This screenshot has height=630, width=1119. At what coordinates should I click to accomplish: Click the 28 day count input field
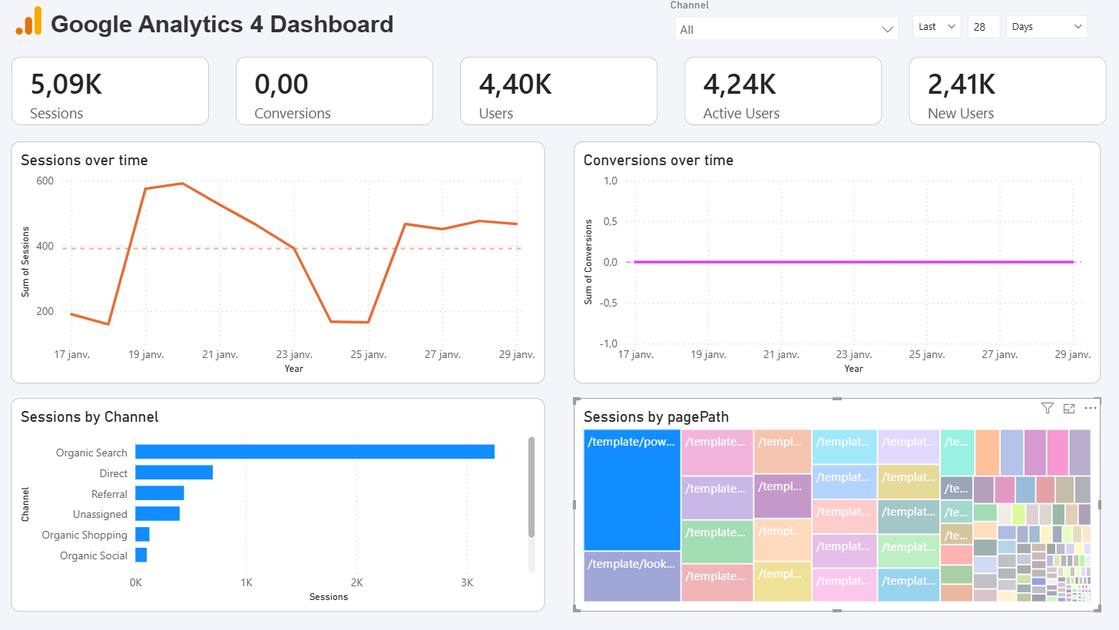click(x=984, y=25)
